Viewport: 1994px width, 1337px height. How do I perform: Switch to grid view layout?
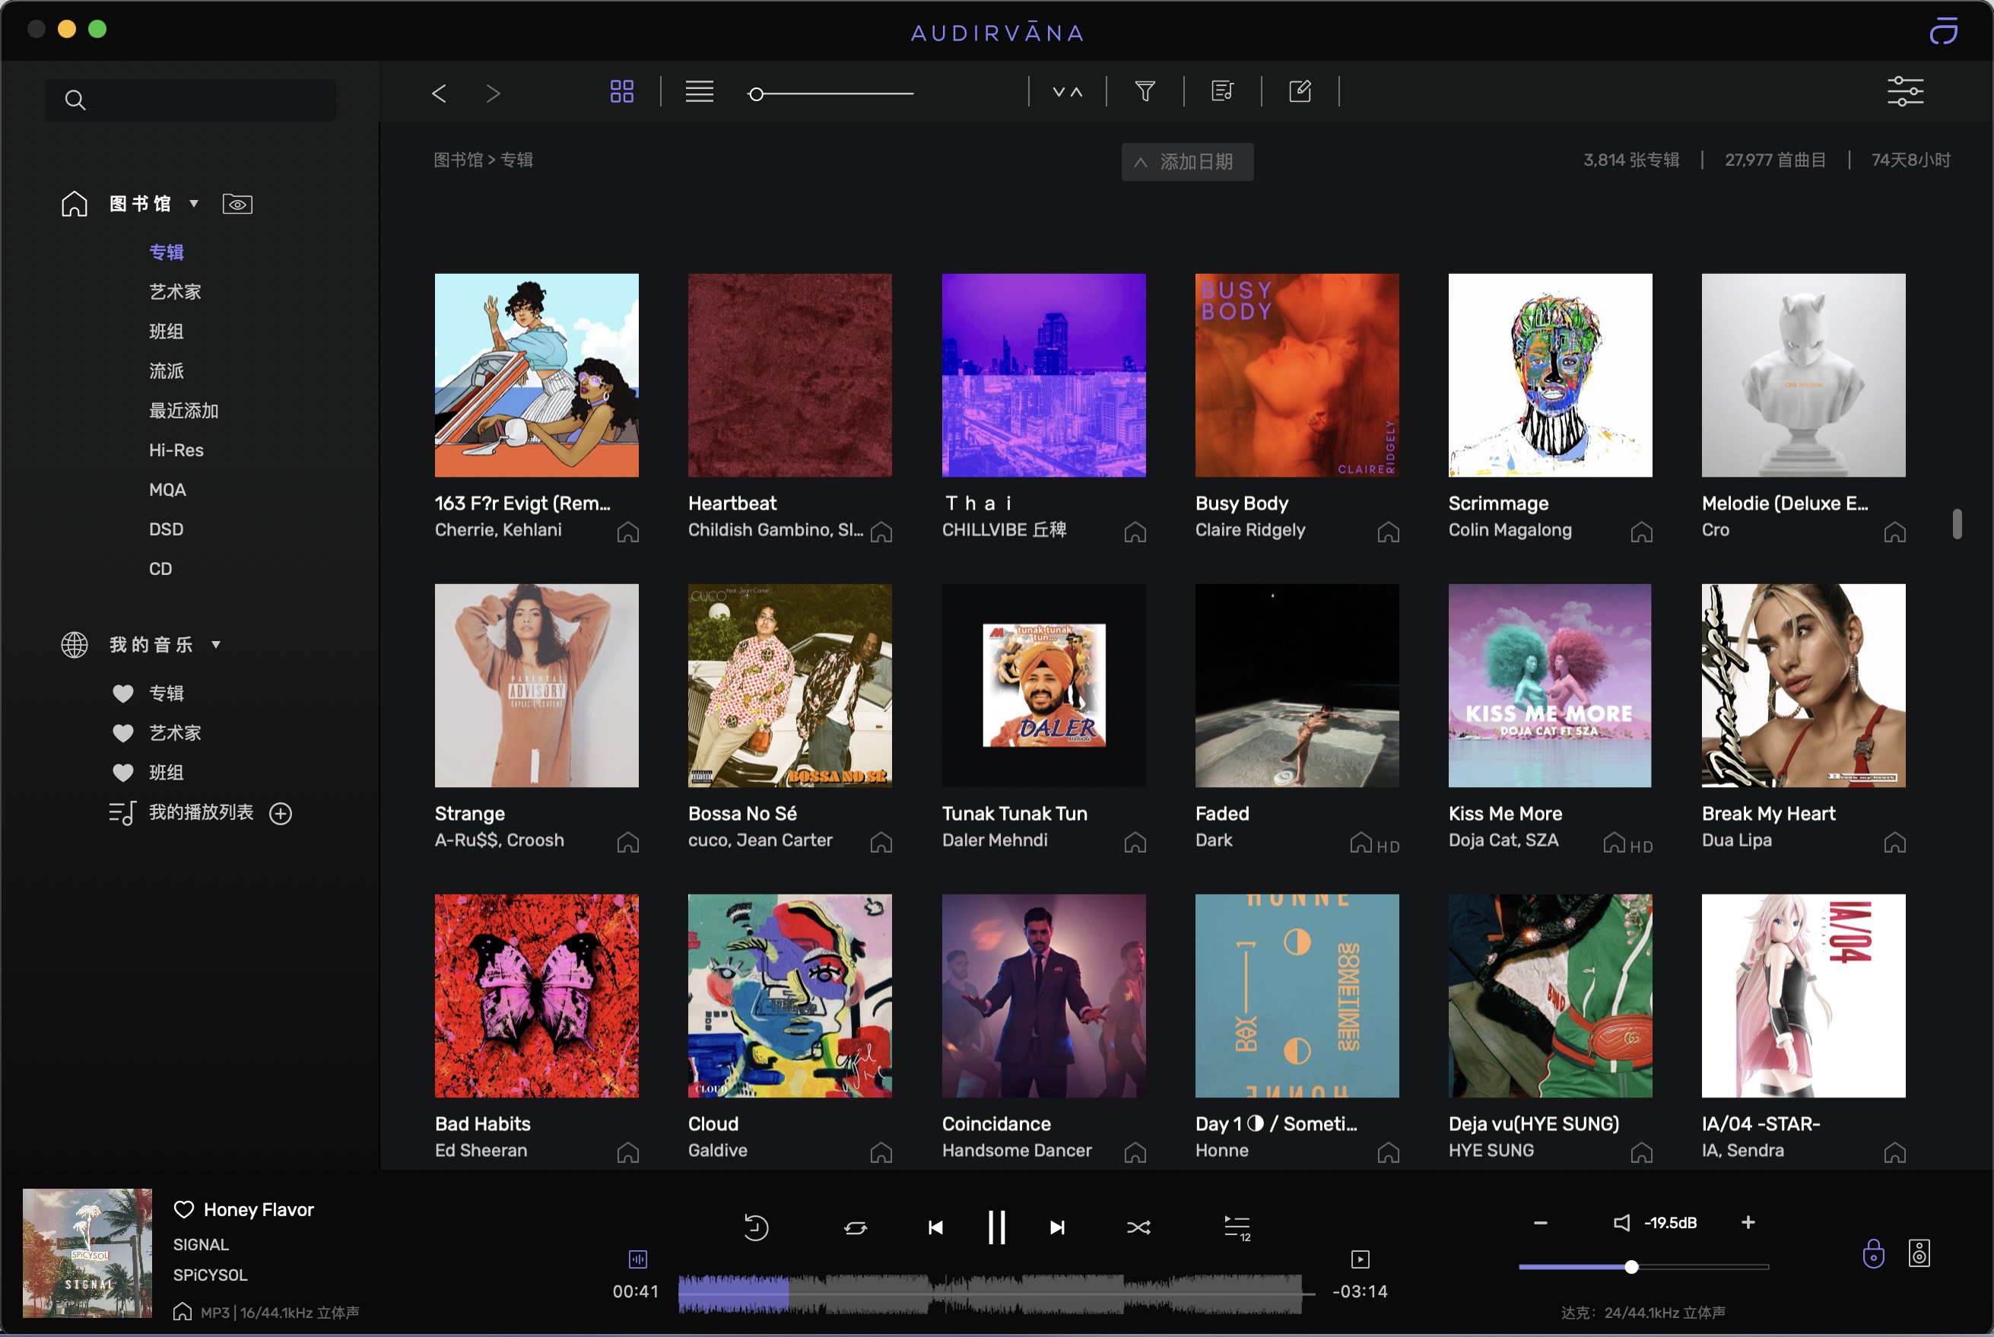(x=621, y=91)
